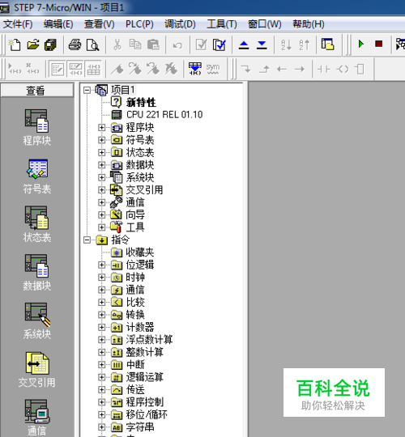Screen dimensions: 405x437
Task: Expand the 程序块 tree node
Action: click(x=102, y=128)
